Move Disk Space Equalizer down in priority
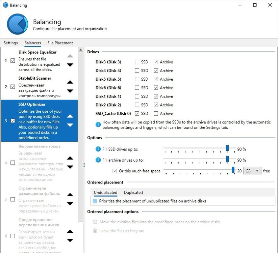This screenshot has height=253, width=278. click(70, 65)
